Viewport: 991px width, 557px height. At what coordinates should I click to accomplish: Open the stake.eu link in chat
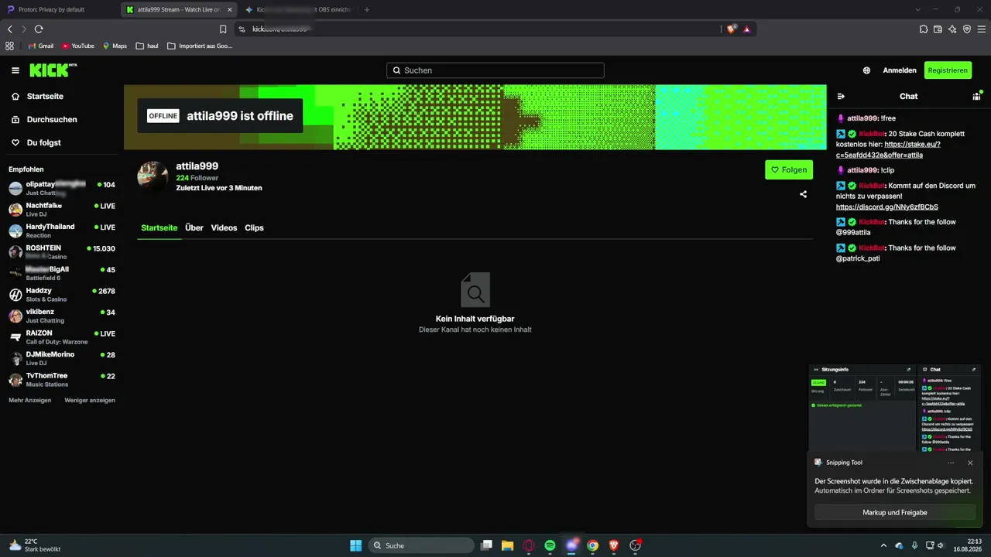tap(888, 150)
